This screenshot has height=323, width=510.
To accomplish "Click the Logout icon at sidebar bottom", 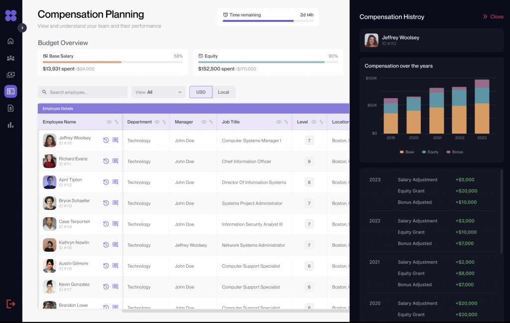I will (10, 304).
